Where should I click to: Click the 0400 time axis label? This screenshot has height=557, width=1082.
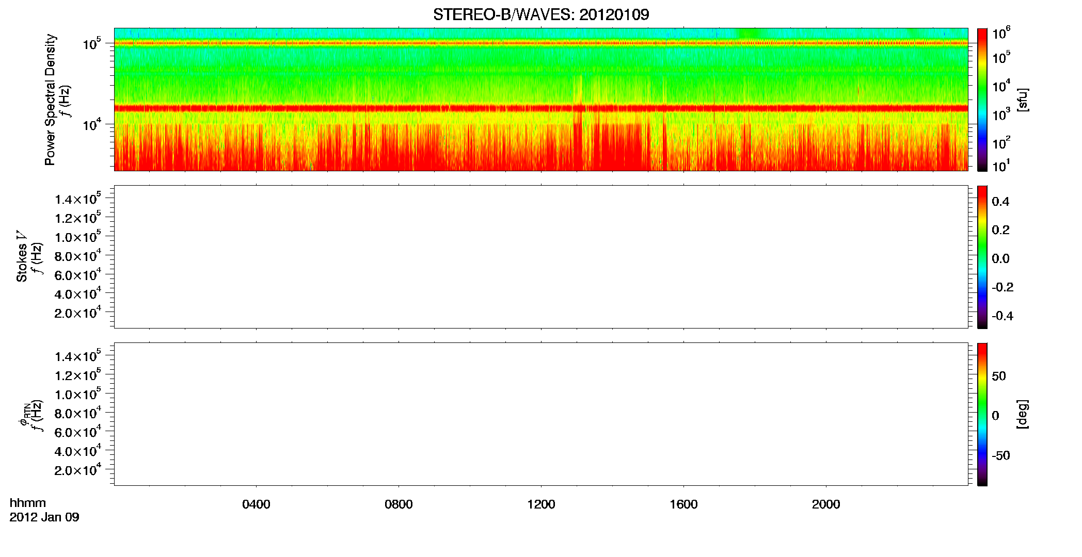[256, 504]
